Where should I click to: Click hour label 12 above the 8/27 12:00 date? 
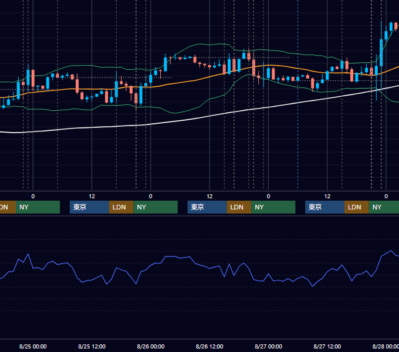[327, 197]
